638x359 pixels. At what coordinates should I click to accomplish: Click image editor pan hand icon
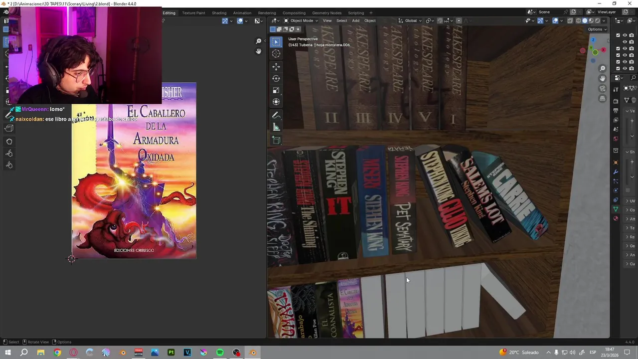tap(258, 51)
